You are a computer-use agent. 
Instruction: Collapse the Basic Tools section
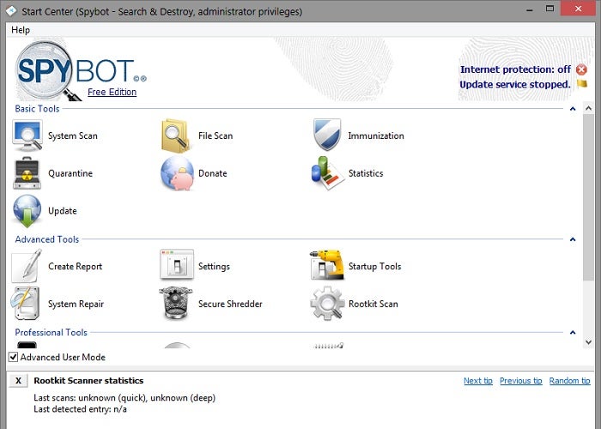pyautogui.click(x=573, y=109)
